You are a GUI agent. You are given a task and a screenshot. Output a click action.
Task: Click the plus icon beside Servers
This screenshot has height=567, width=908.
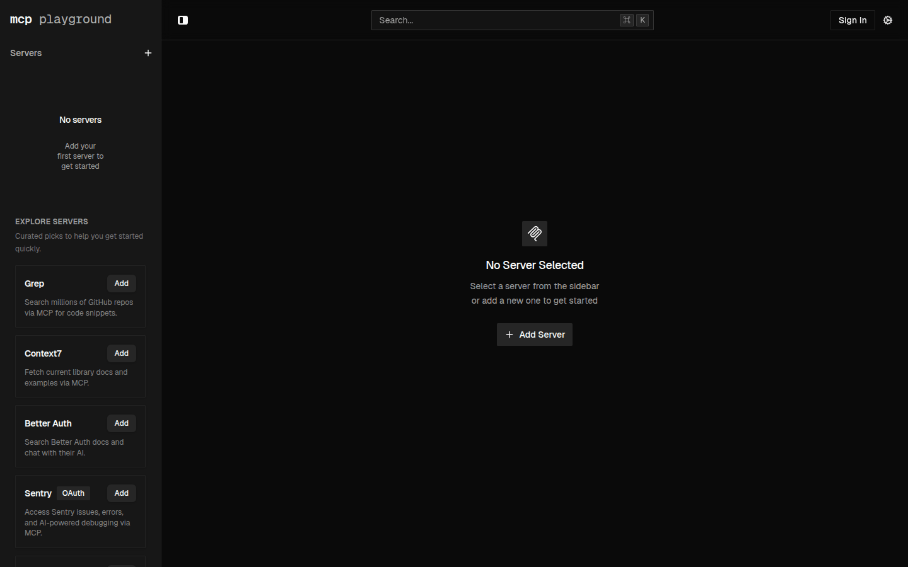pos(148,53)
